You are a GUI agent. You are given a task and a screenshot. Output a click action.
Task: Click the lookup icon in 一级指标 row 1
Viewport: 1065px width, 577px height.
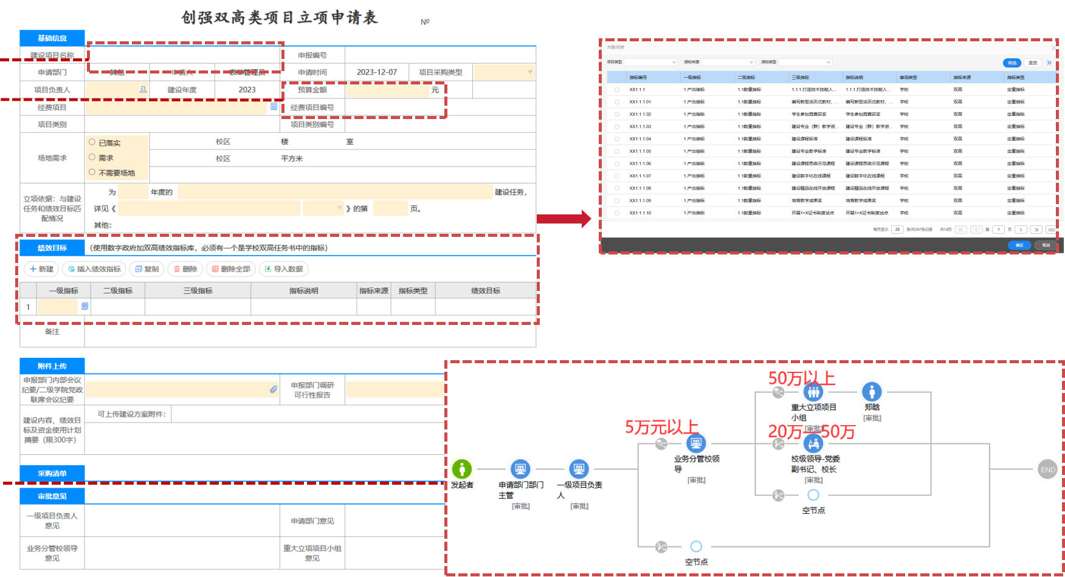tap(84, 307)
